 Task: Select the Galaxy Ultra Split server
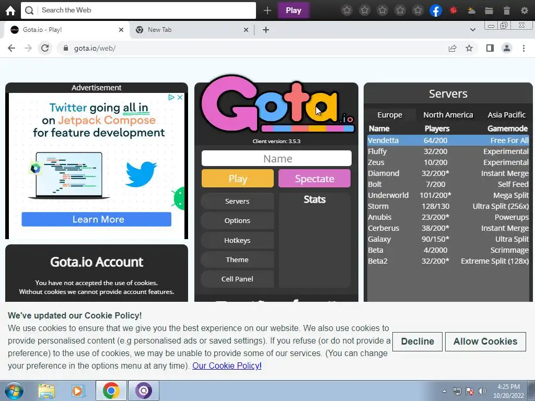pyautogui.click(x=448, y=239)
